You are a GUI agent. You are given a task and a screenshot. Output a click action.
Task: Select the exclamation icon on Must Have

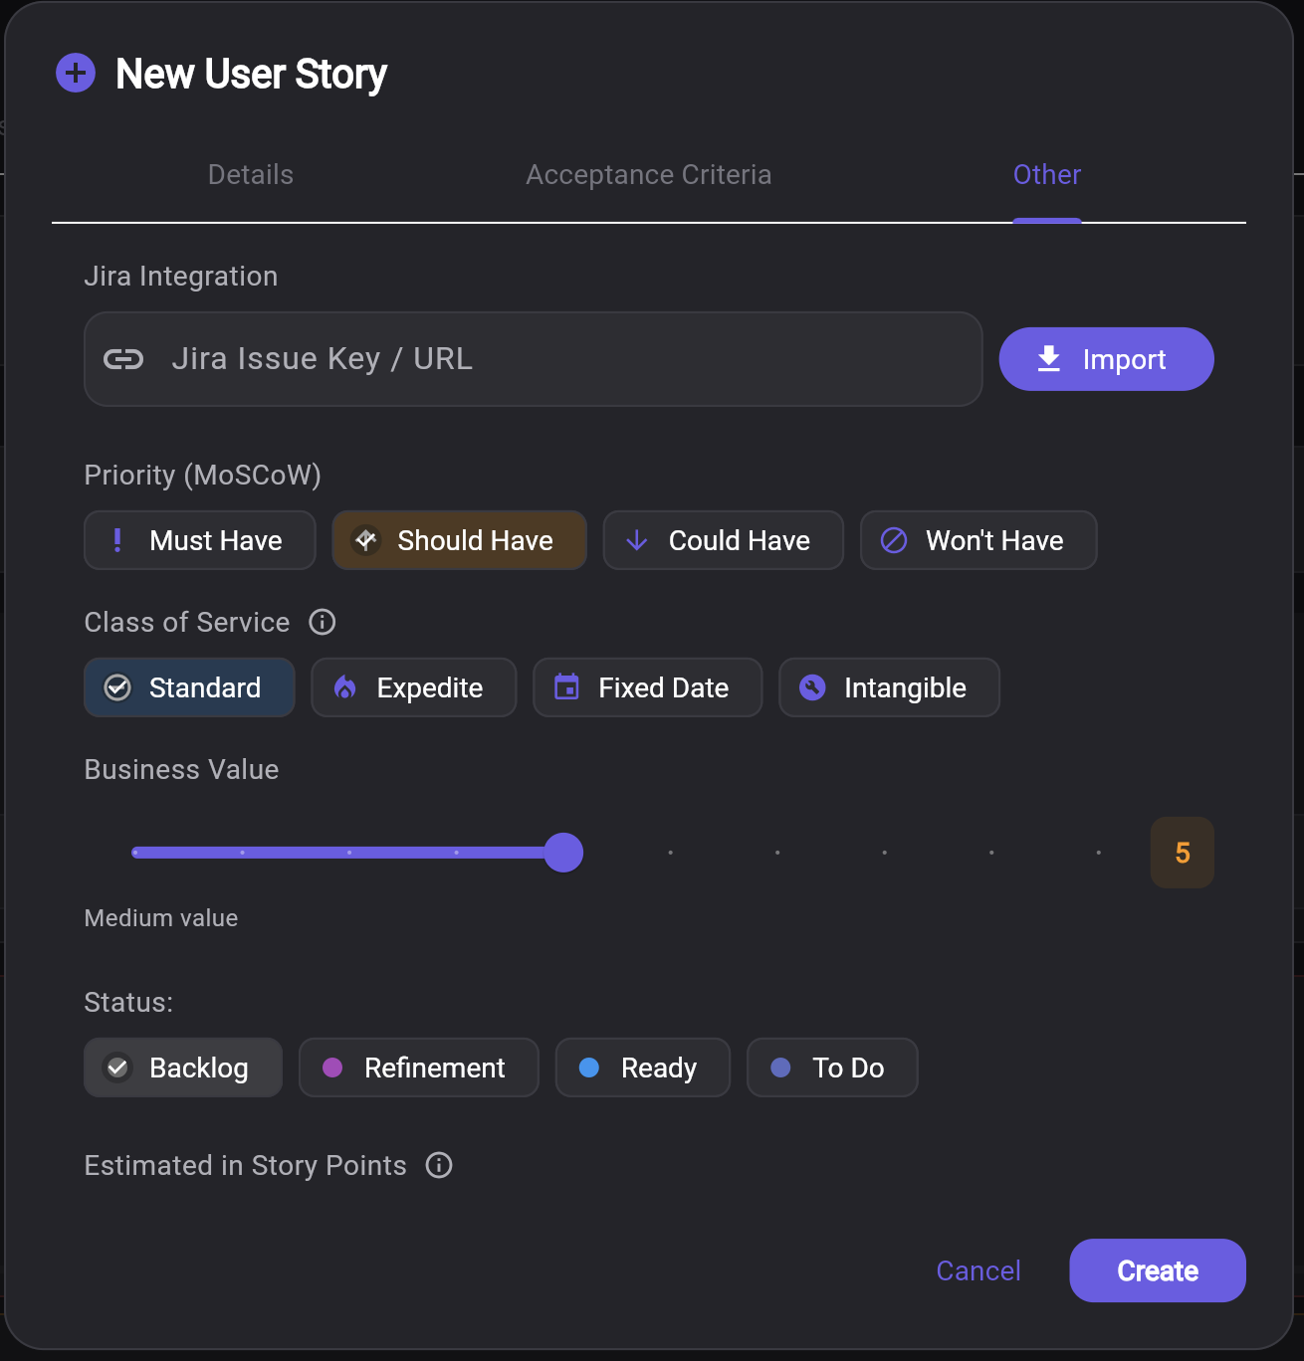(118, 540)
